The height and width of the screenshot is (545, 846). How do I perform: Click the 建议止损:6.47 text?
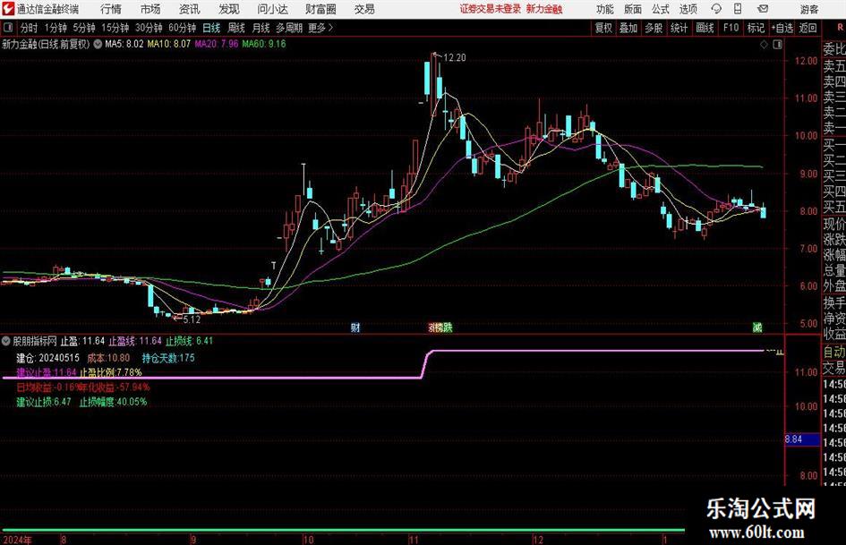coord(44,402)
